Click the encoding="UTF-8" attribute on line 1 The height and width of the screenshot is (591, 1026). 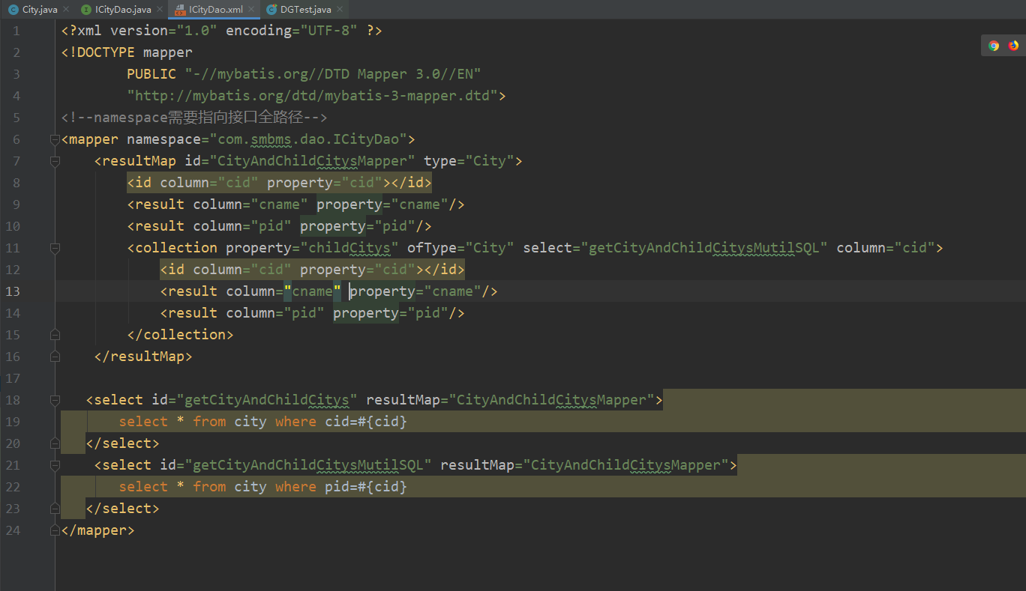tap(292, 31)
